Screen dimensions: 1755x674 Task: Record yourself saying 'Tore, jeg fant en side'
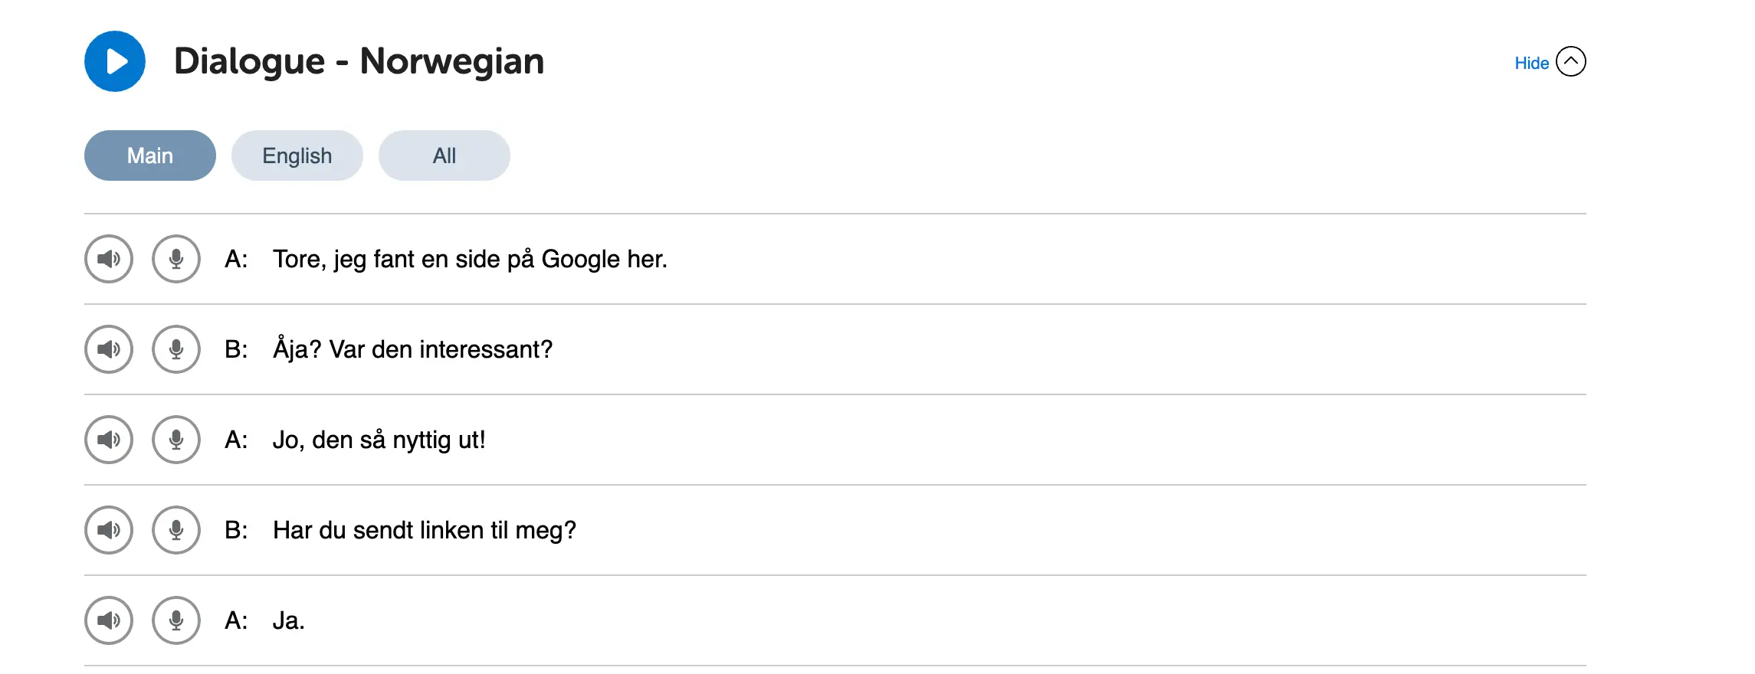[176, 259]
